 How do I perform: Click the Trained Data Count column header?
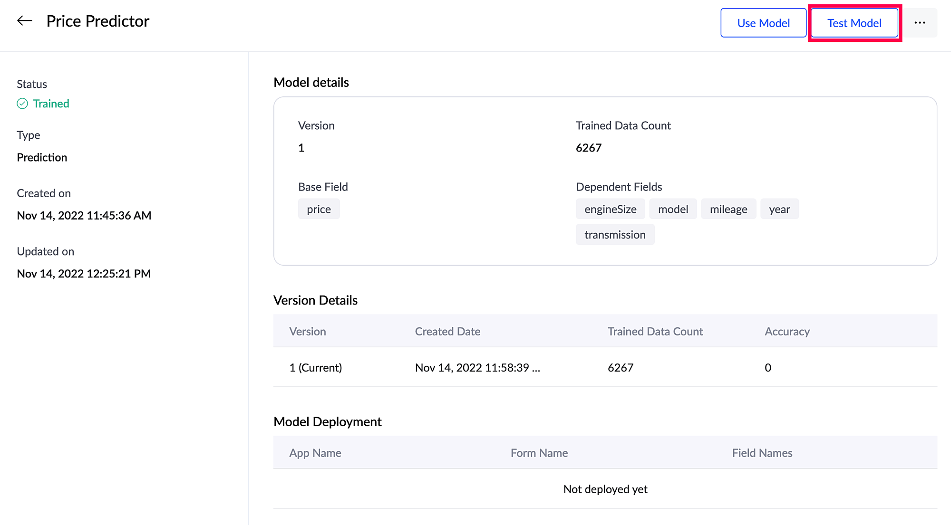tap(655, 331)
